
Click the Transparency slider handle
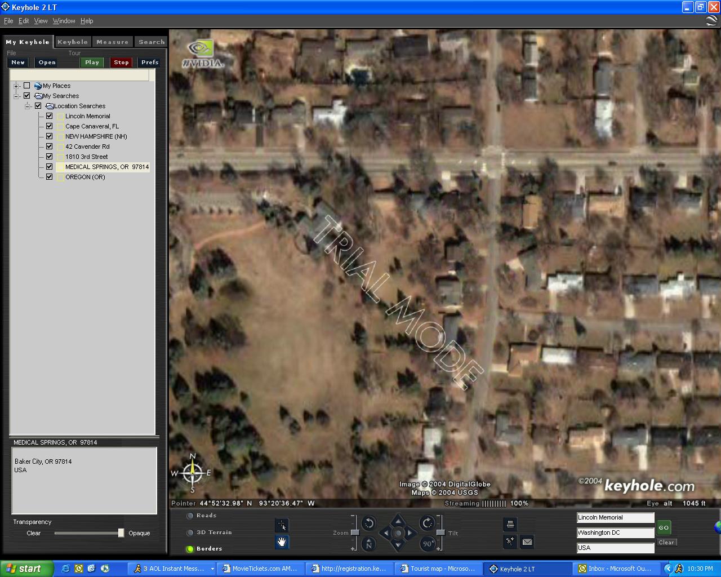click(x=121, y=533)
